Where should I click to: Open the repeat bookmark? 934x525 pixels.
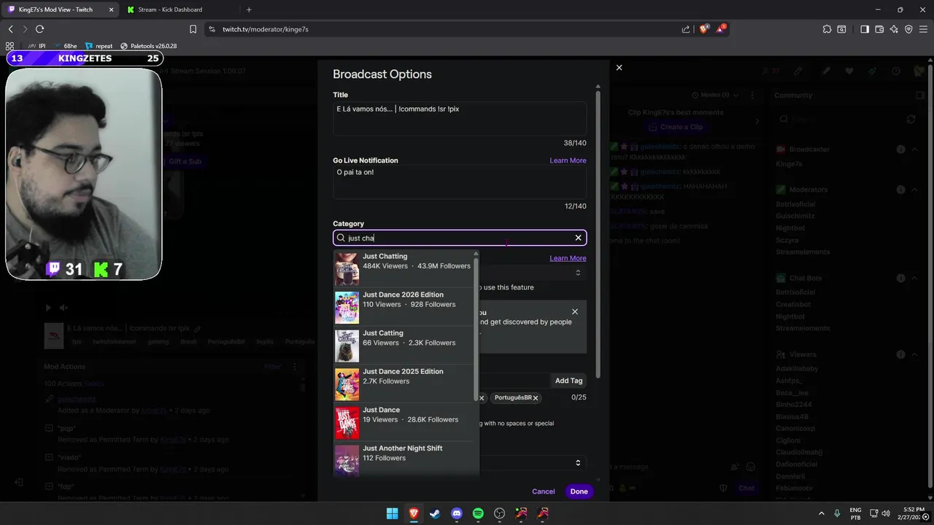pos(99,46)
